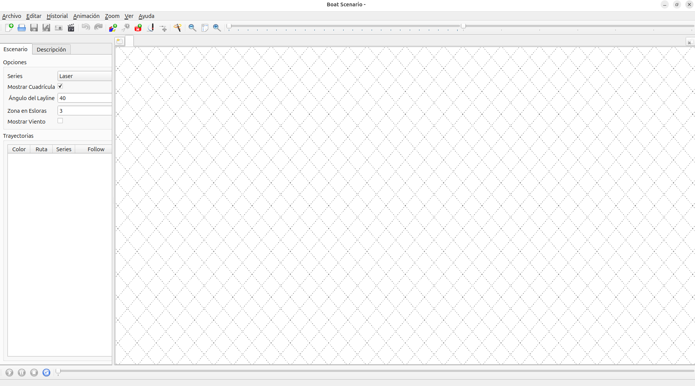
Task: Add a mark with the red buoy icon
Action: 138,28
